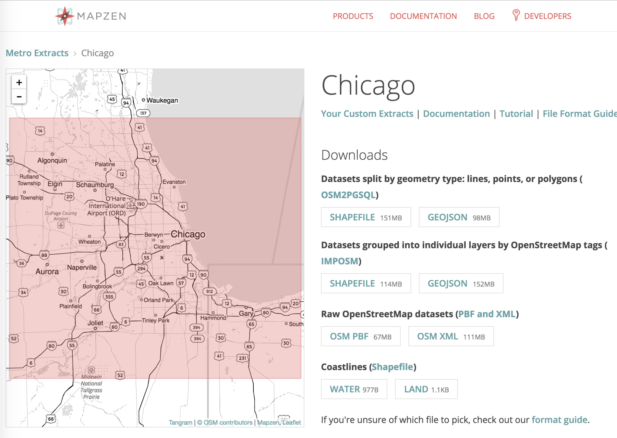Click the Route 57 shield near Oak Lawn

click(x=181, y=283)
